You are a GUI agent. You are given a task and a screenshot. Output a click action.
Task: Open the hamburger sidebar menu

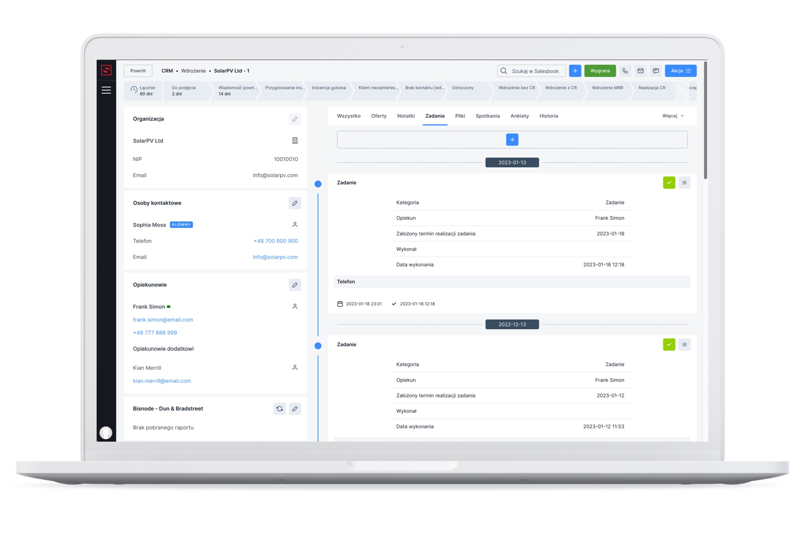pos(106,90)
